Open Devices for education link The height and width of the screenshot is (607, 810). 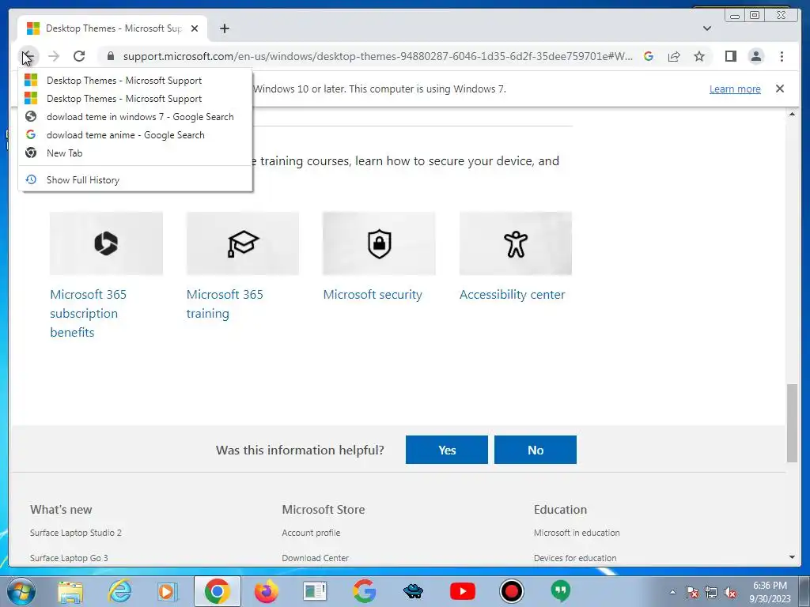point(575,558)
